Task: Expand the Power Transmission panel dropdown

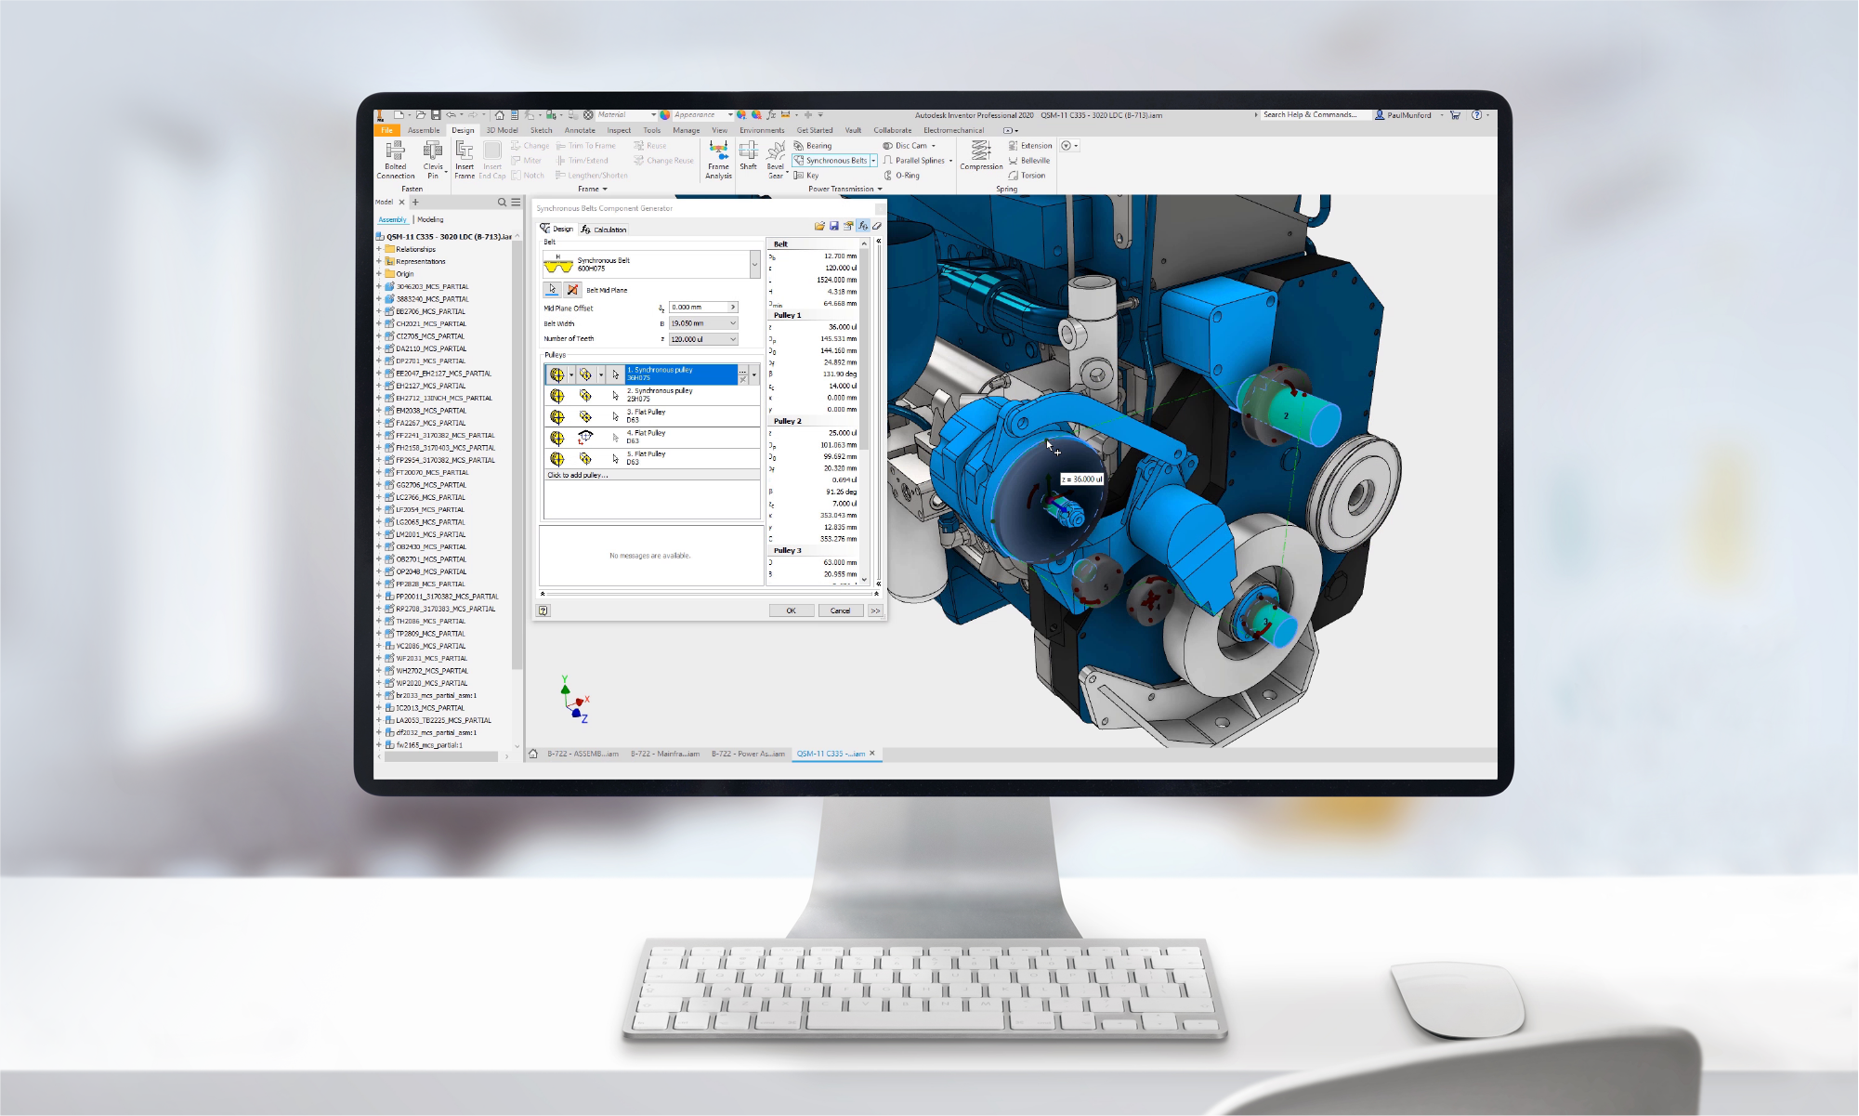Action: (x=880, y=189)
